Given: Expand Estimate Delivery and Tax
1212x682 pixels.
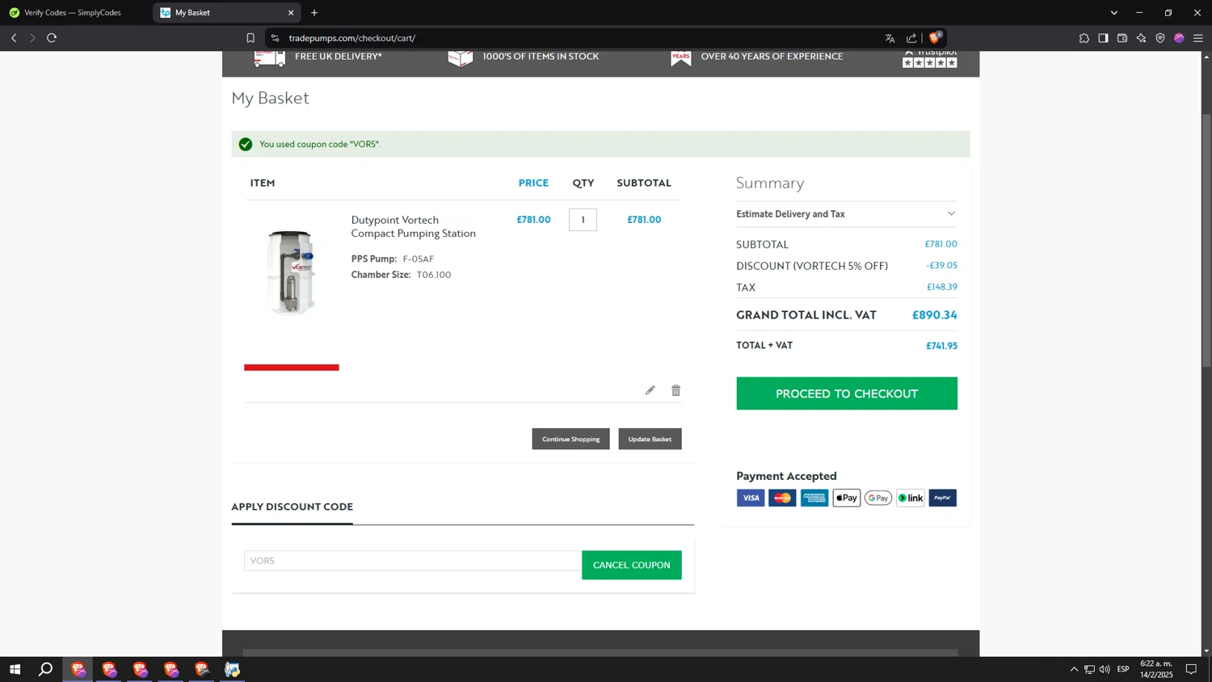Looking at the screenshot, I should click(x=846, y=214).
